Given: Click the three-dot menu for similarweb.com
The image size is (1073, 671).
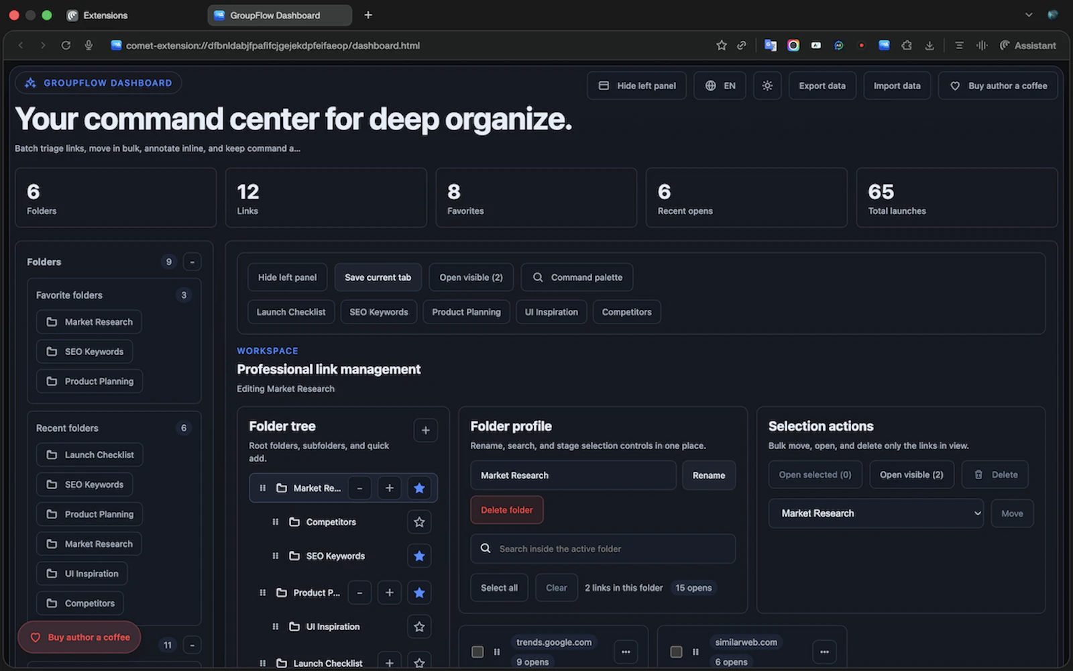Looking at the screenshot, I should [824, 652].
